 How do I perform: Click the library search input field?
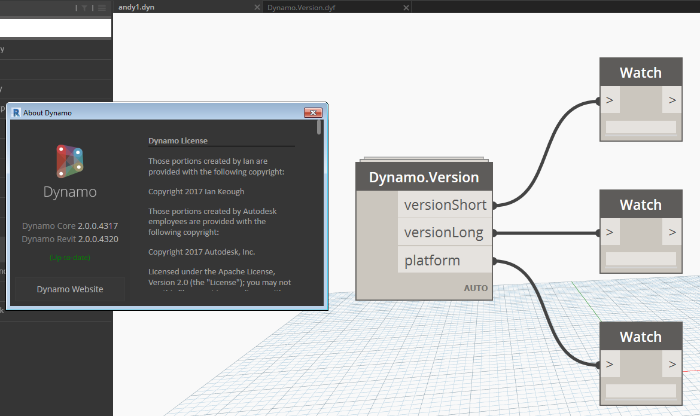[56, 27]
